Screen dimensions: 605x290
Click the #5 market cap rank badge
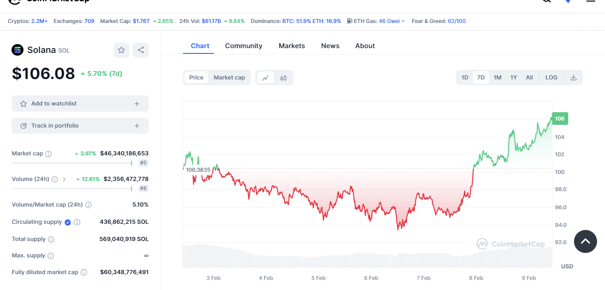tap(143, 163)
